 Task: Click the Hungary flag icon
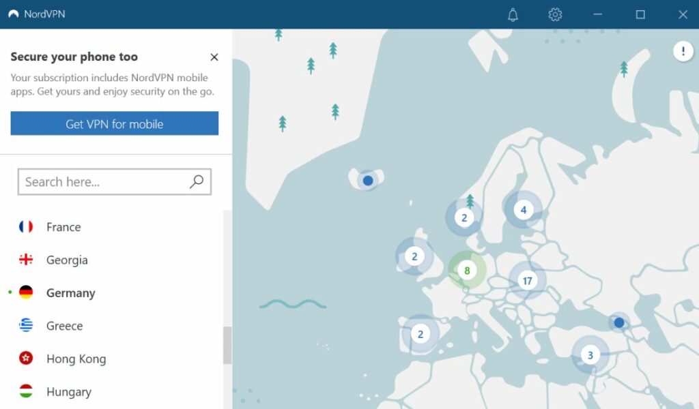pyautogui.click(x=26, y=391)
